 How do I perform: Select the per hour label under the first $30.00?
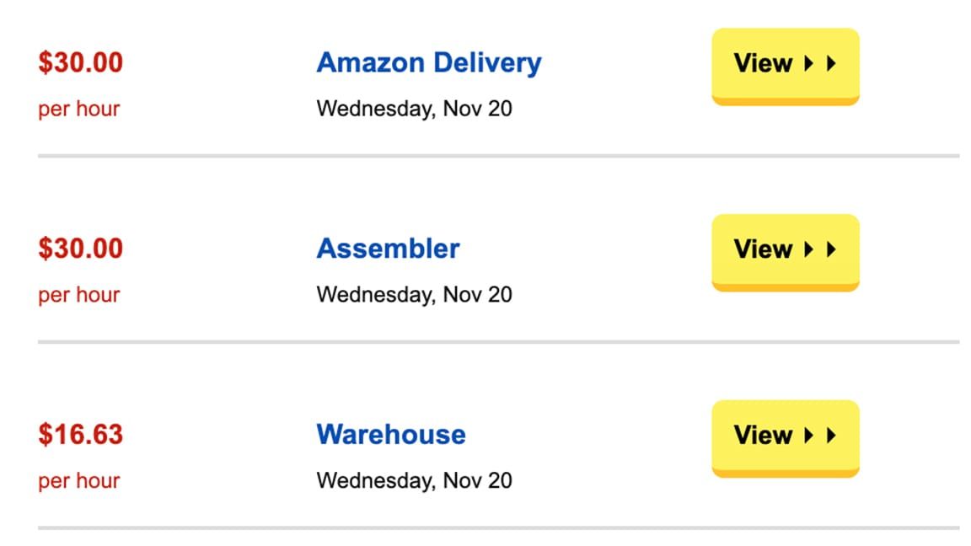click(x=79, y=108)
